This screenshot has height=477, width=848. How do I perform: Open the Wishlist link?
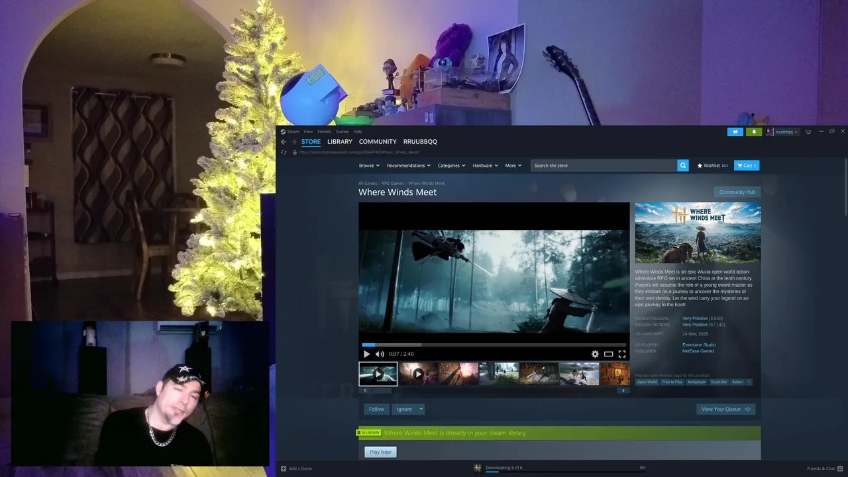click(x=712, y=166)
